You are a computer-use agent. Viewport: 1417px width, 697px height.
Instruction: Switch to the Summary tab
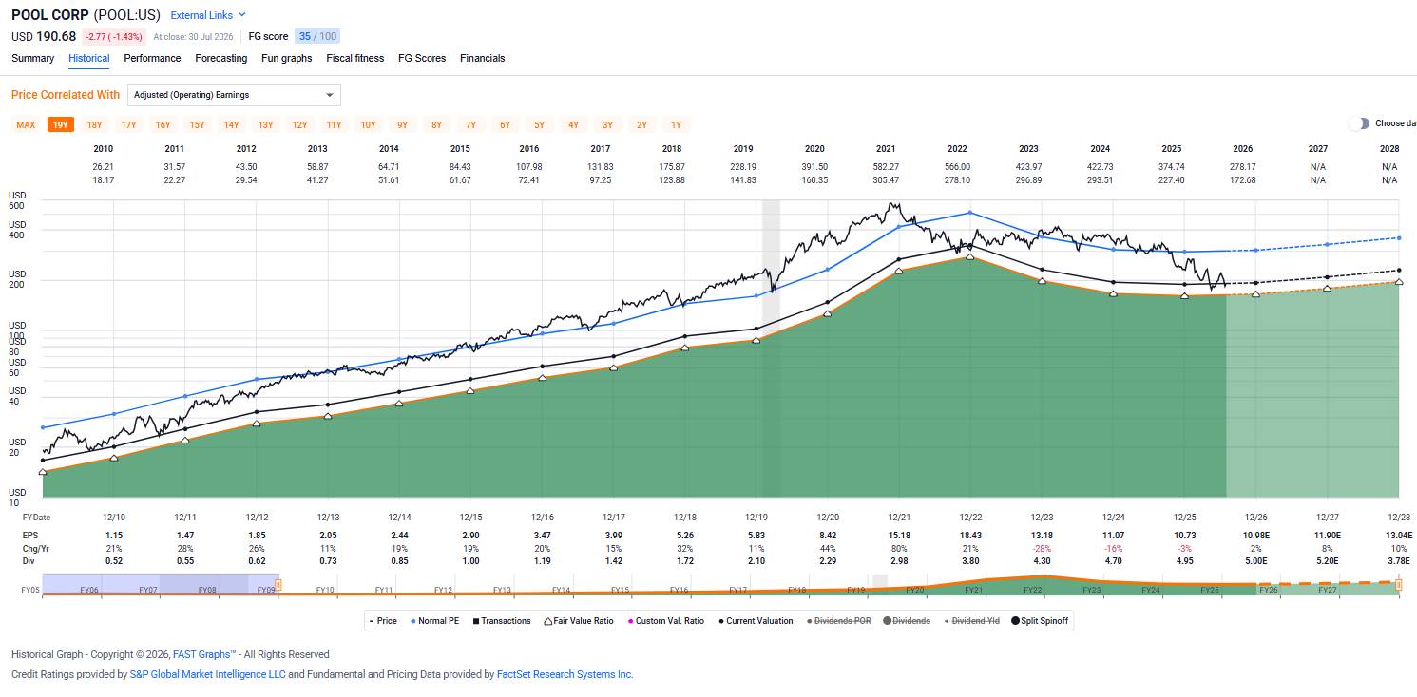pos(33,58)
